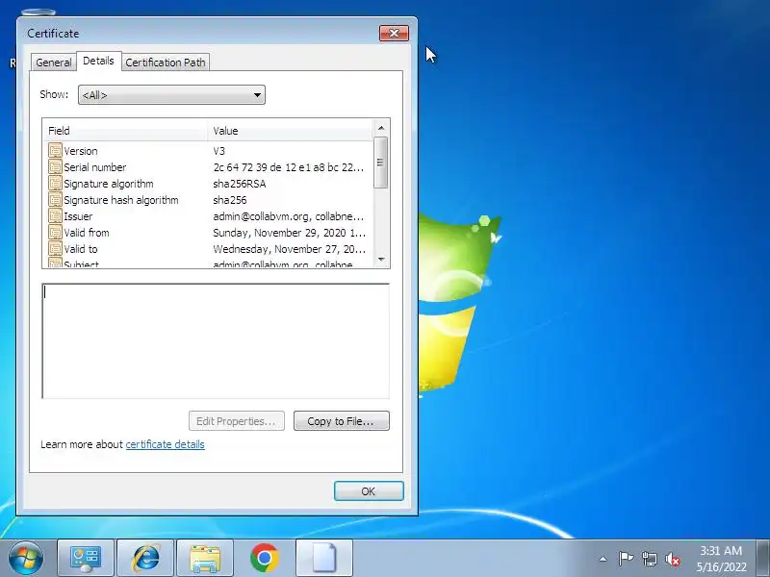Select the Details tab
Screen dimensions: 770x577
(x=98, y=61)
